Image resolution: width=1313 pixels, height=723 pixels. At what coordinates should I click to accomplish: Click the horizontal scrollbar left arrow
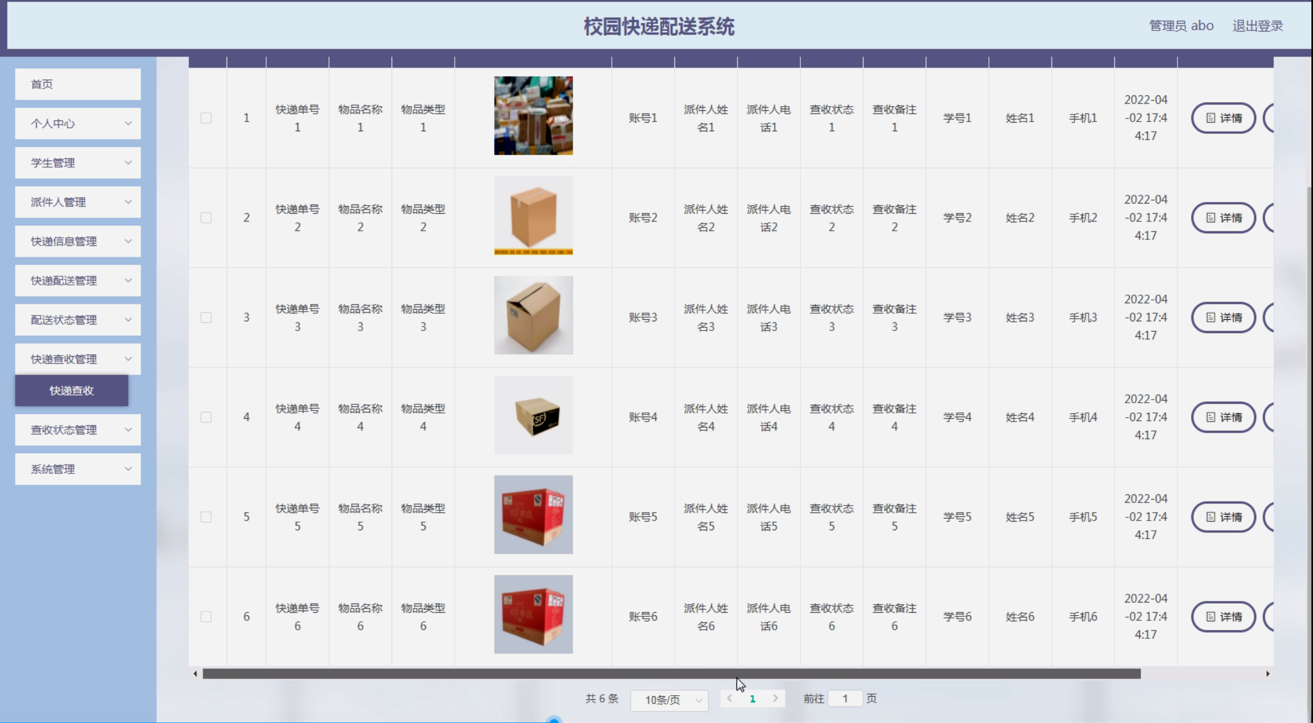pyautogui.click(x=195, y=674)
